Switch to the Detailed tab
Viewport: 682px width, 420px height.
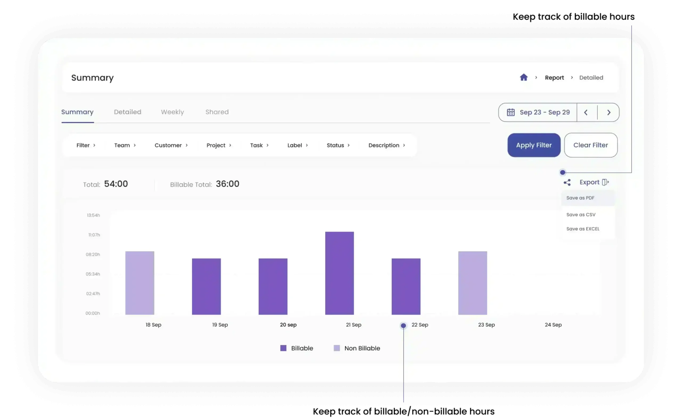(x=127, y=112)
